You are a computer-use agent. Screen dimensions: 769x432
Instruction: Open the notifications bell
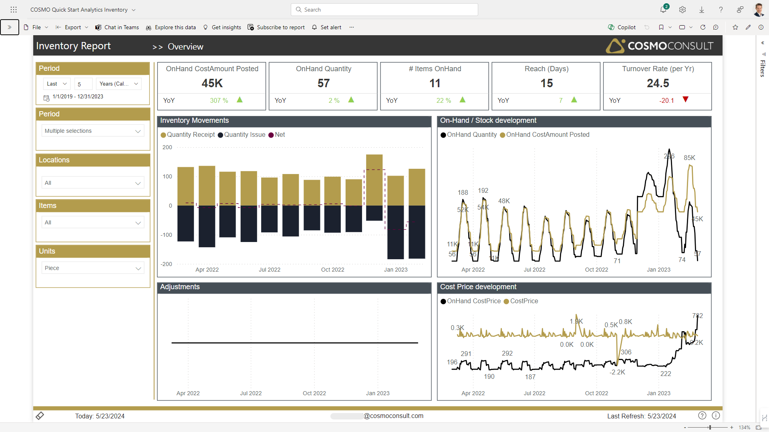[x=663, y=10]
